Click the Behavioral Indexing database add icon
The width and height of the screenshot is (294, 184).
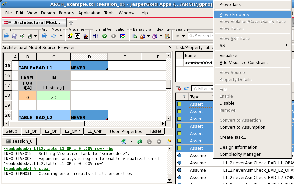tap(134, 36)
